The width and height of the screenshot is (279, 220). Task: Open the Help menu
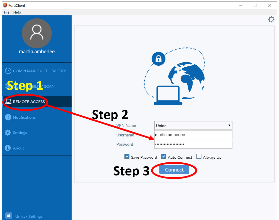pyautogui.click(x=17, y=12)
